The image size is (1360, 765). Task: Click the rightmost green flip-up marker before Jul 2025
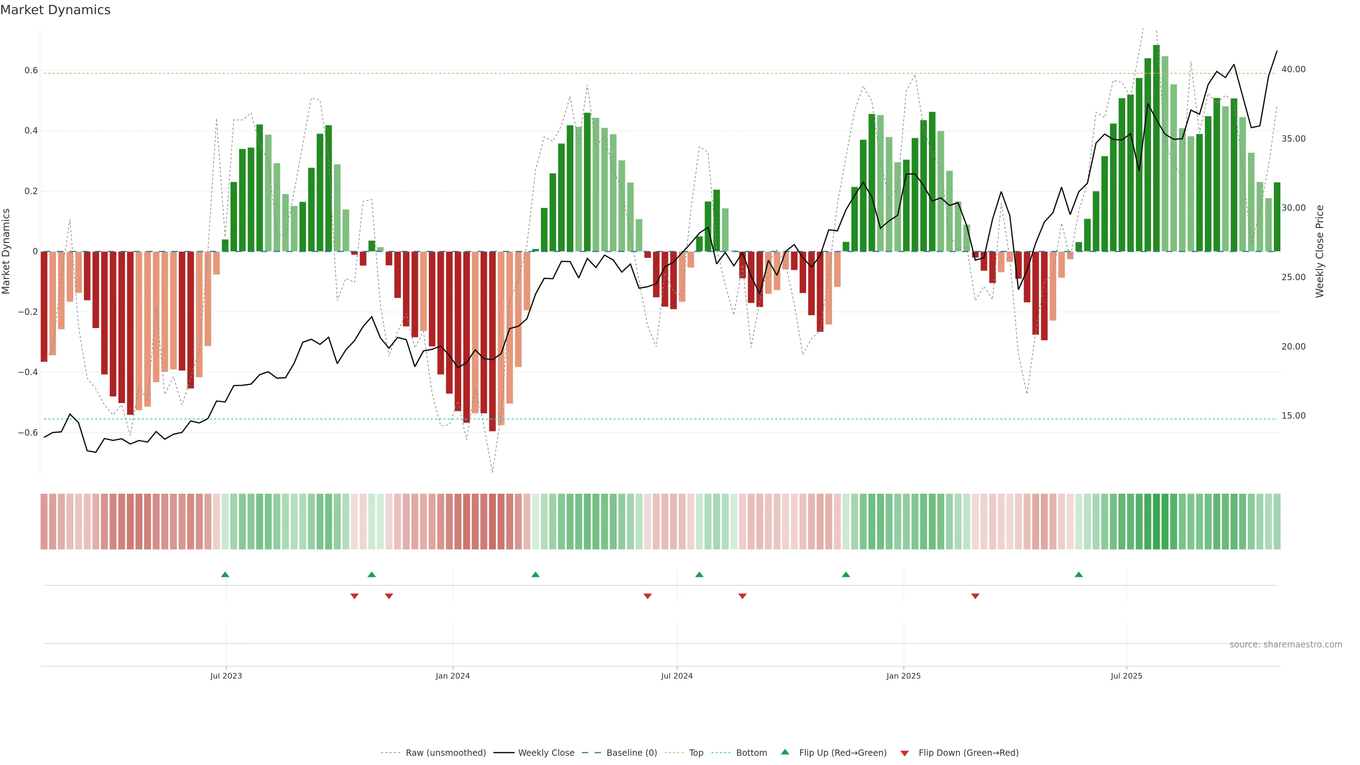pyautogui.click(x=1078, y=574)
